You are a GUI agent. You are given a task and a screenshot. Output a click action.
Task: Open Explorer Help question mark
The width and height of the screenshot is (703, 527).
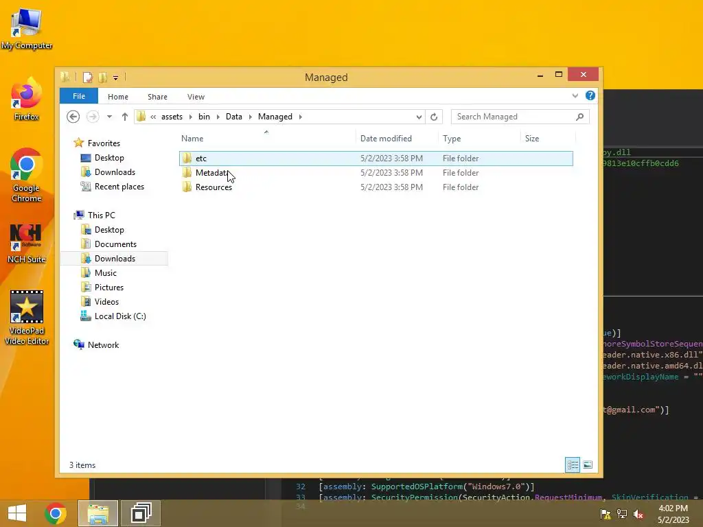coord(590,95)
